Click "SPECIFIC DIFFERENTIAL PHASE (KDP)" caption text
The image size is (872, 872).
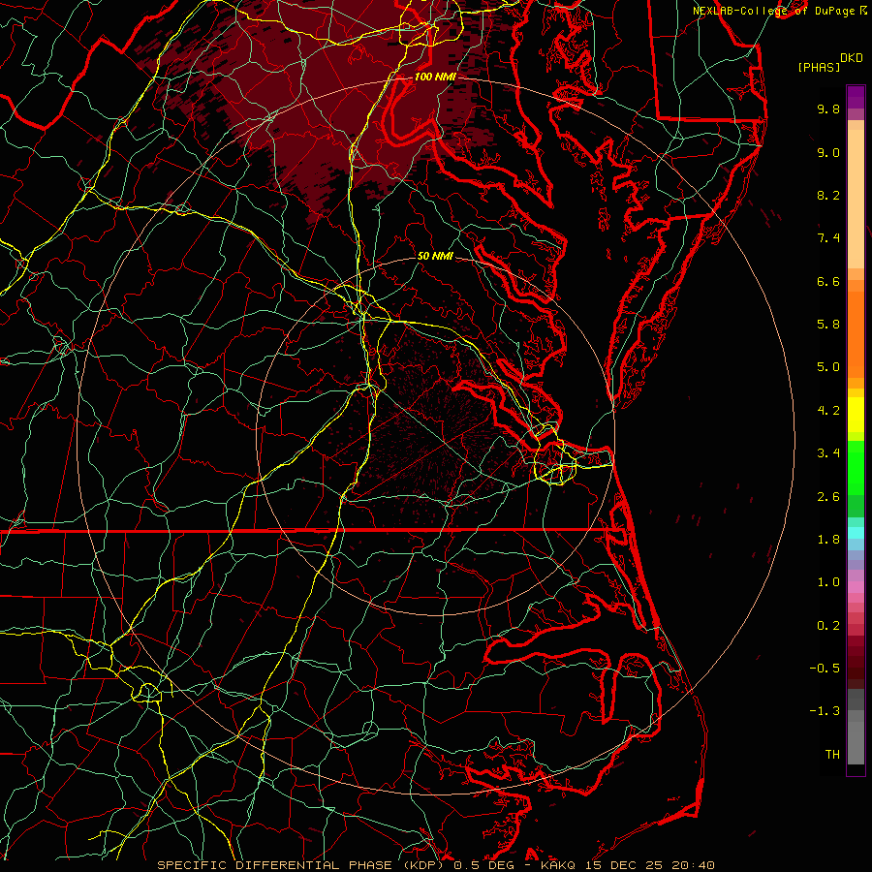pos(302,865)
